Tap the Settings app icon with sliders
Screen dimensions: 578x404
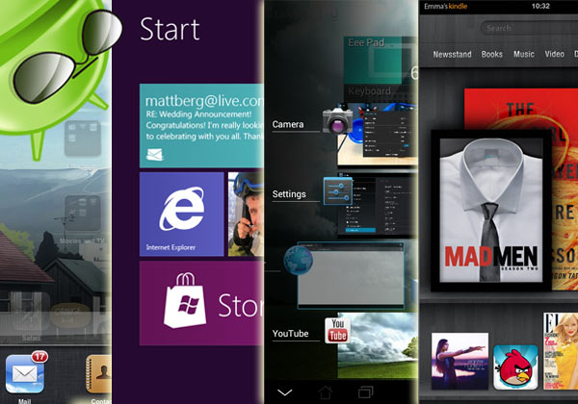(338, 191)
